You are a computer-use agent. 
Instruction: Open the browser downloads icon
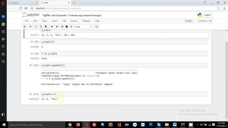(224, 9)
